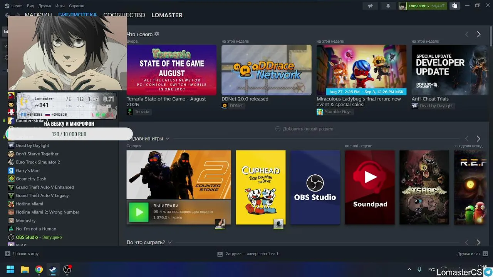This screenshot has height=277, width=493.
Task: Open the Windows Start menu
Action: pos(10,269)
